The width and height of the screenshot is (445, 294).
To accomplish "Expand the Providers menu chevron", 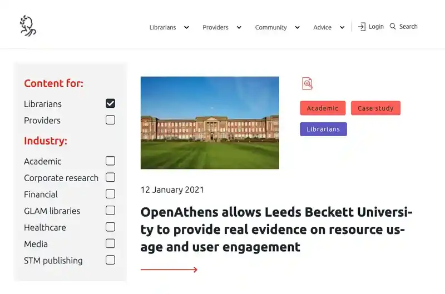I will 239,27.
